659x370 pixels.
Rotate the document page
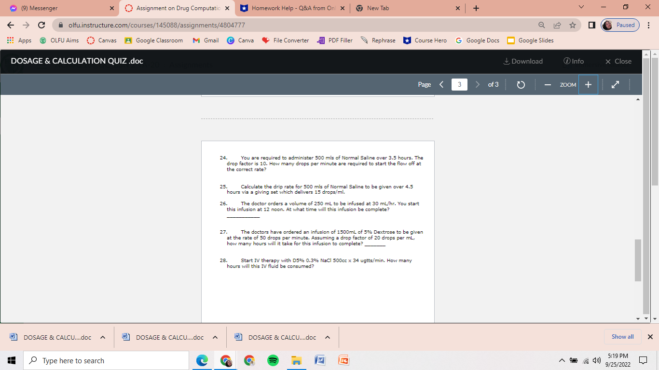click(x=521, y=84)
